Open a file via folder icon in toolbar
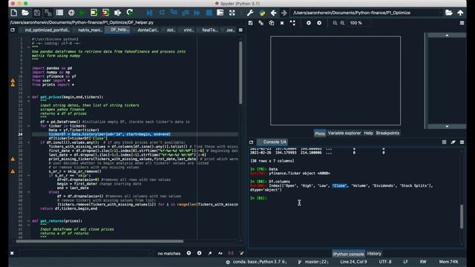Screen dimensions: 475x267 point(25,13)
